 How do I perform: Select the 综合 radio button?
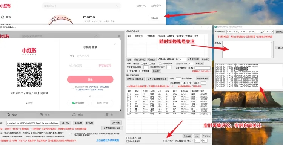point(134,64)
